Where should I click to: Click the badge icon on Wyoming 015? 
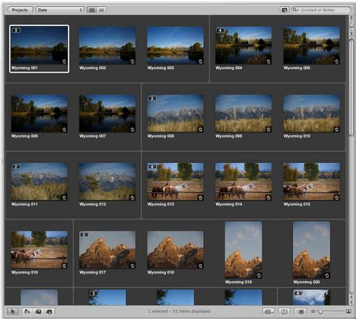[x=336, y=198]
